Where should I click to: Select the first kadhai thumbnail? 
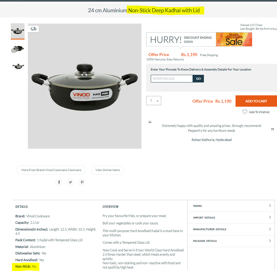click(18, 31)
